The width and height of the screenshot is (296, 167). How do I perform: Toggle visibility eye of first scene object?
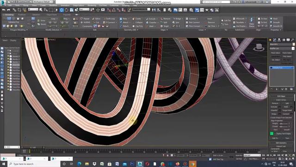pyautogui.click(x=8, y=51)
